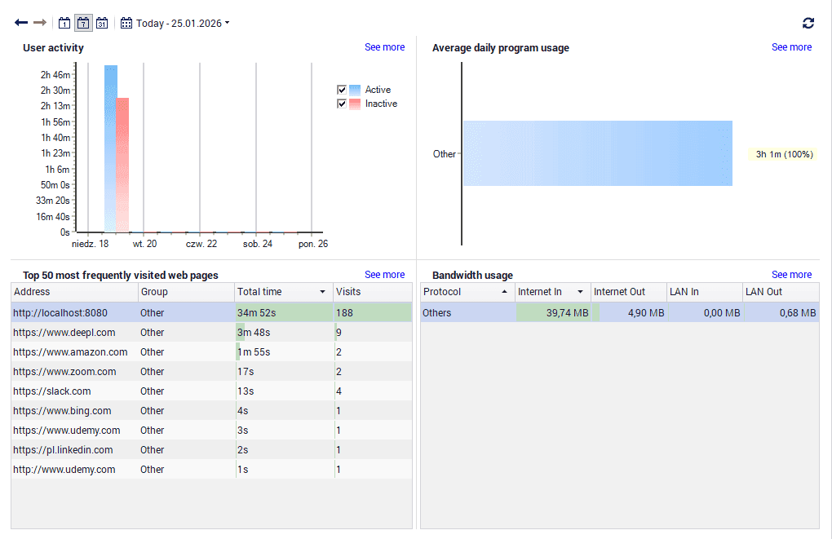Uncheck the Active series checkbox
The height and width of the screenshot is (539, 832).
tap(343, 90)
